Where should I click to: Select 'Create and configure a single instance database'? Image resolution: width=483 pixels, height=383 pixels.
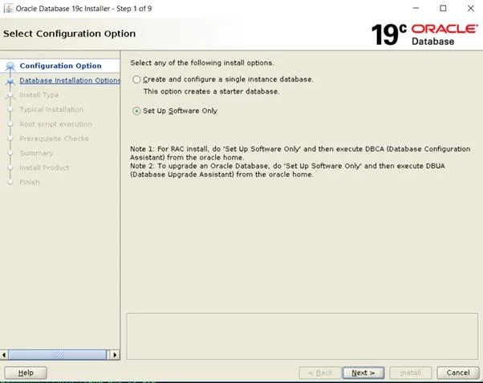136,79
